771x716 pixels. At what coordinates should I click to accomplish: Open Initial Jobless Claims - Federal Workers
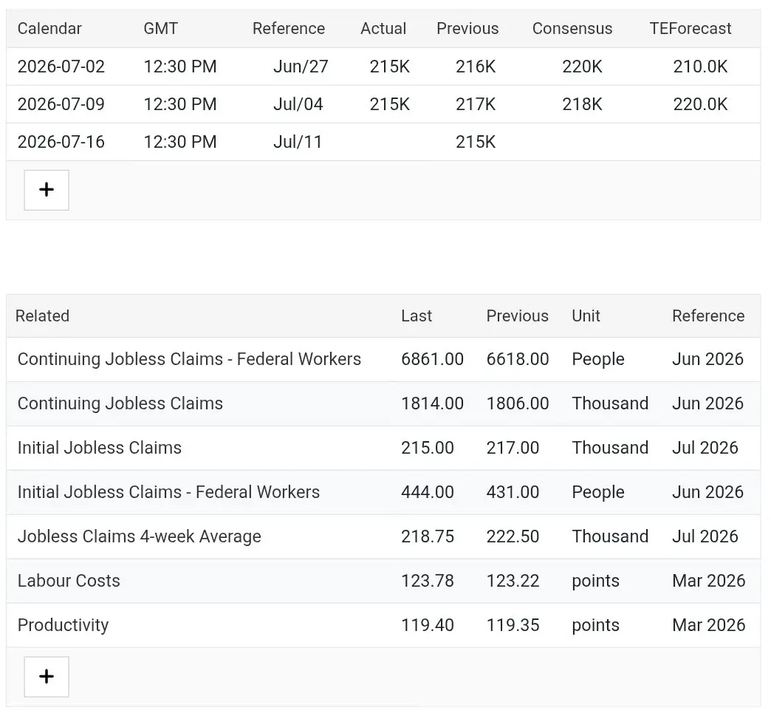point(168,492)
